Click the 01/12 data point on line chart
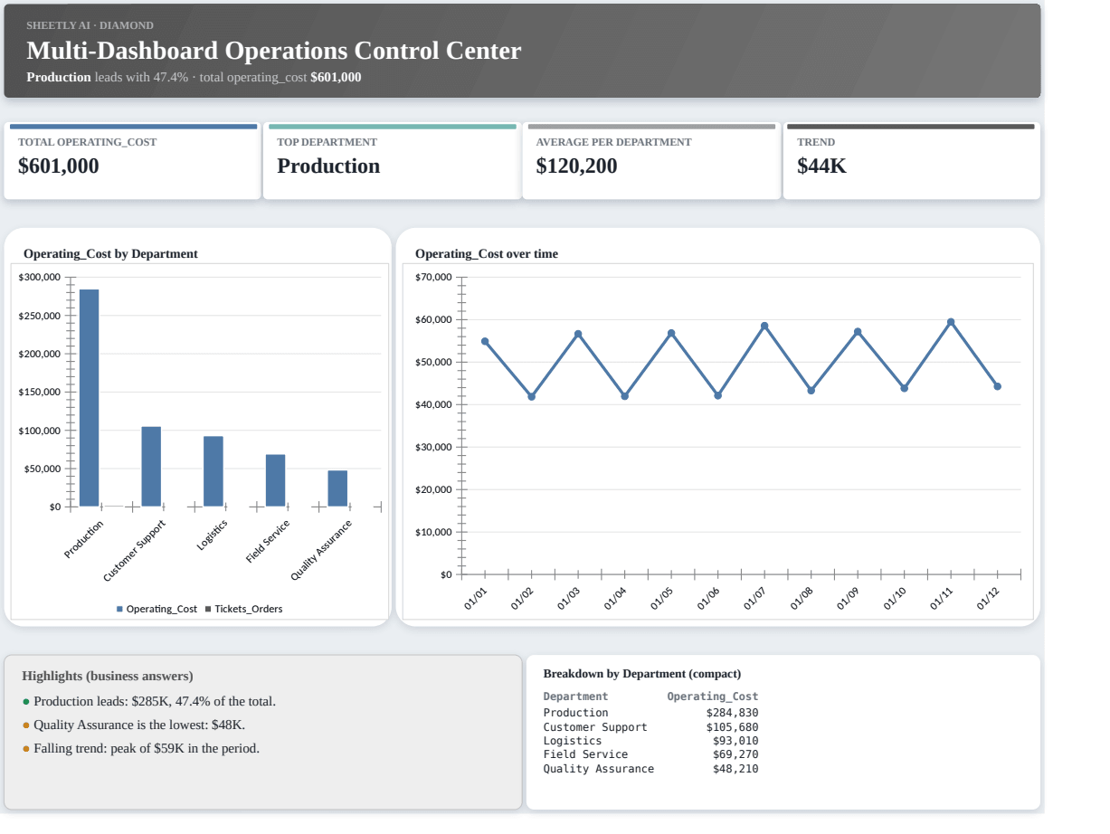 click(x=997, y=386)
